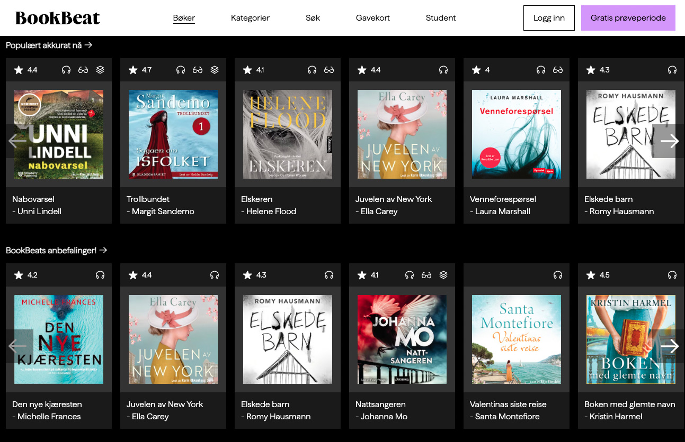Start the Gratis prøveperiode
This screenshot has height=442, width=685.
628,18
